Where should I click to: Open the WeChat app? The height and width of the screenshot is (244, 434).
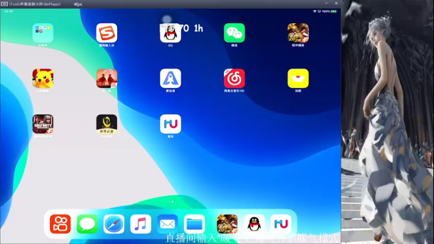234,33
